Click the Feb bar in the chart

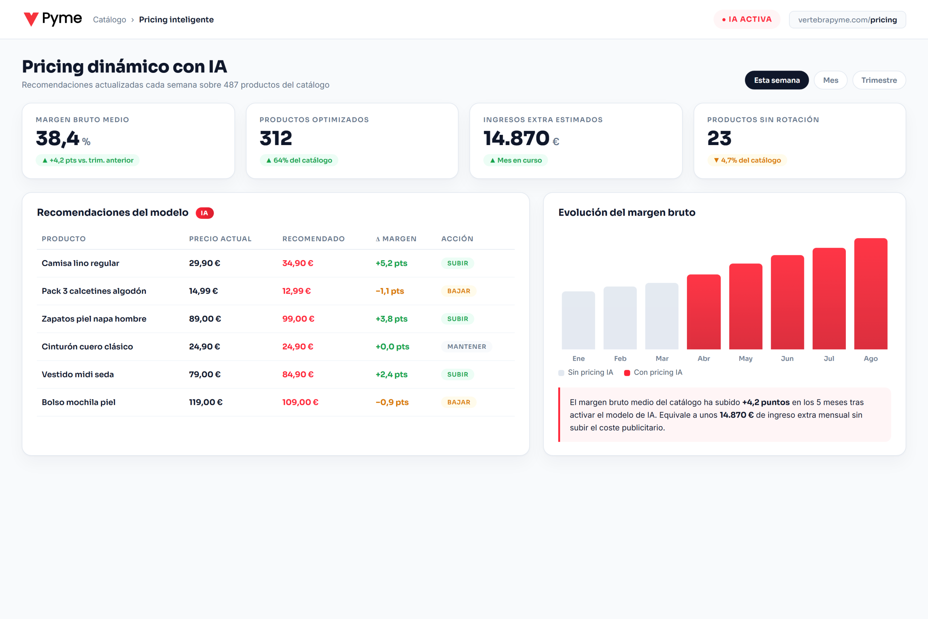(620, 318)
